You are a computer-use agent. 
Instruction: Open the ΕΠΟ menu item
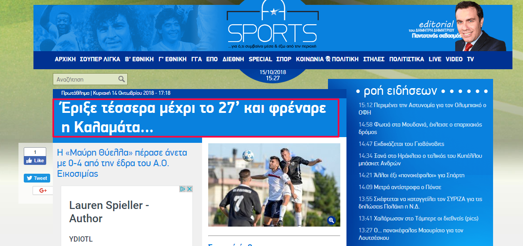[x=212, y=59]
